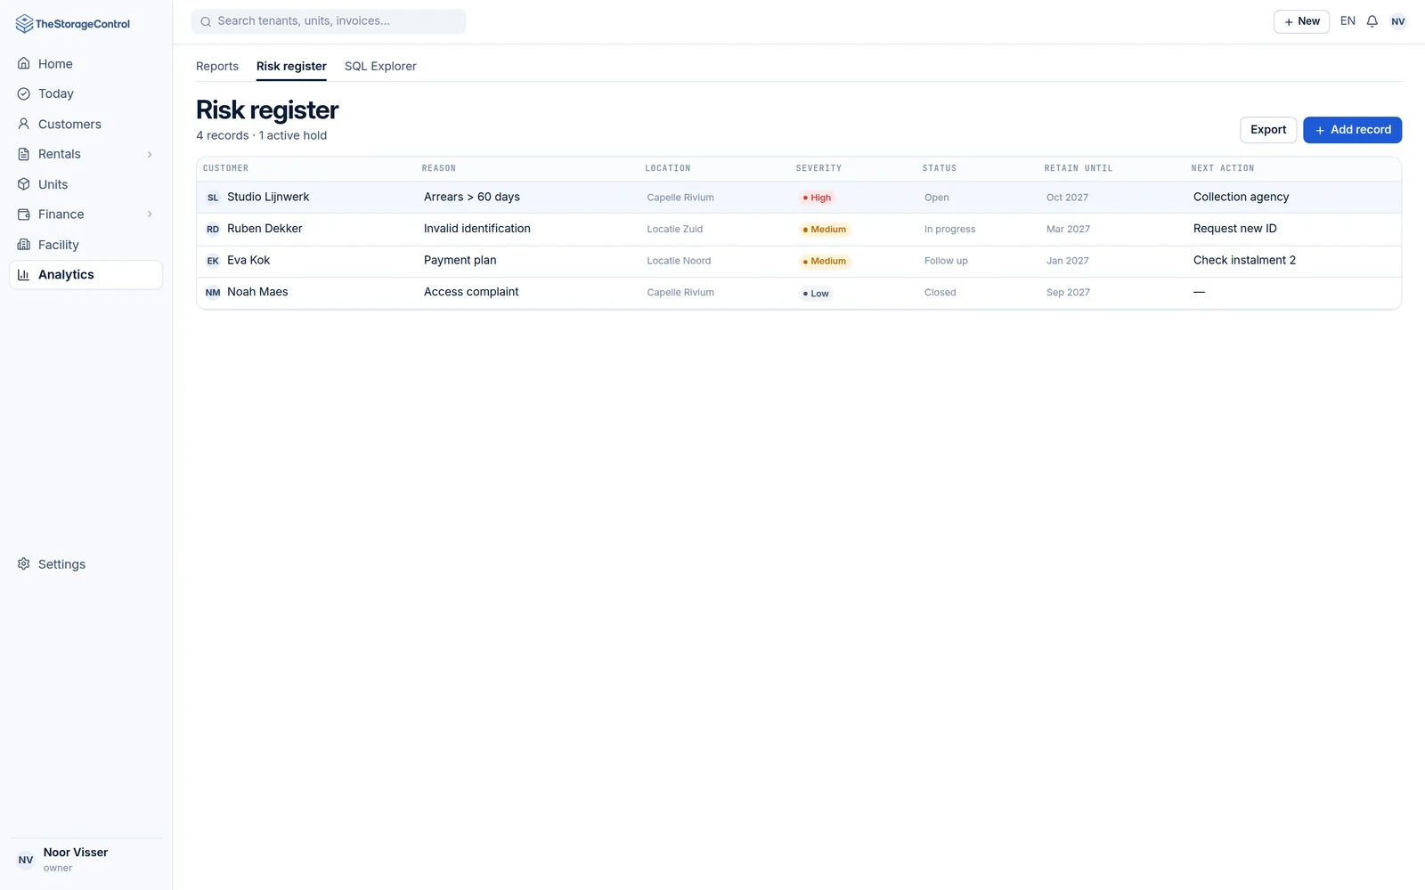This screenshot has height=890, width=1425.
Task: Open the SQL Explorer tab
Action: (380, 66)
